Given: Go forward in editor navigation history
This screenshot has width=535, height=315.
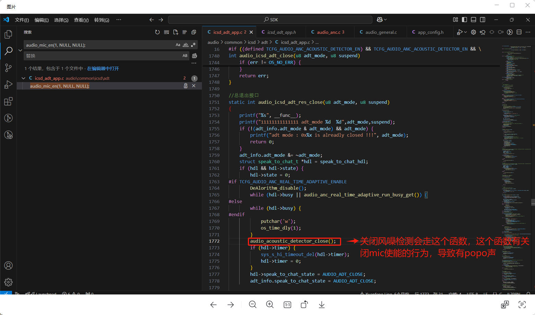Looking at the screenshot, I should (x=161, y=20).
